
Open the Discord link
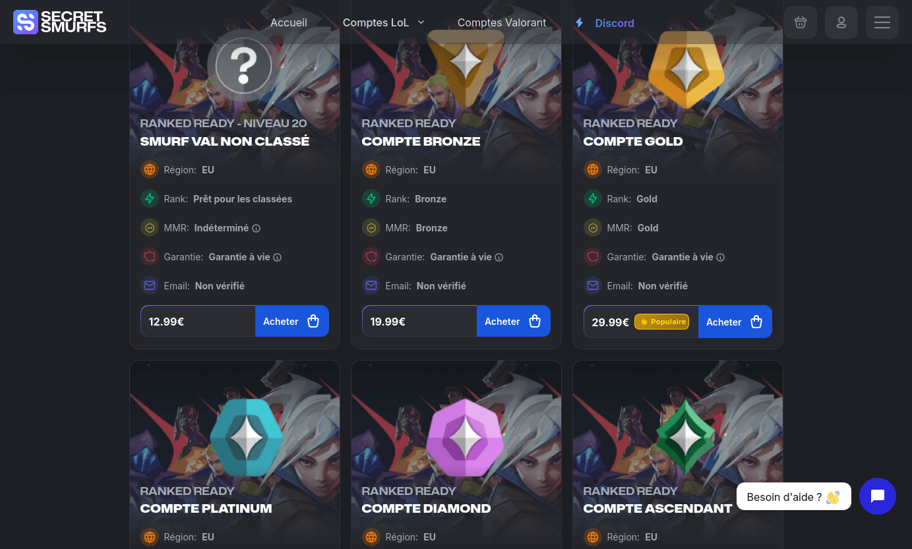(605, 22)
